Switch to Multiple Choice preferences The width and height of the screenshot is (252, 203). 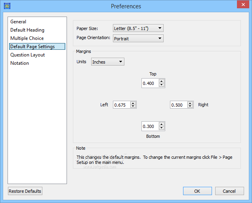[x=27, y=38]
